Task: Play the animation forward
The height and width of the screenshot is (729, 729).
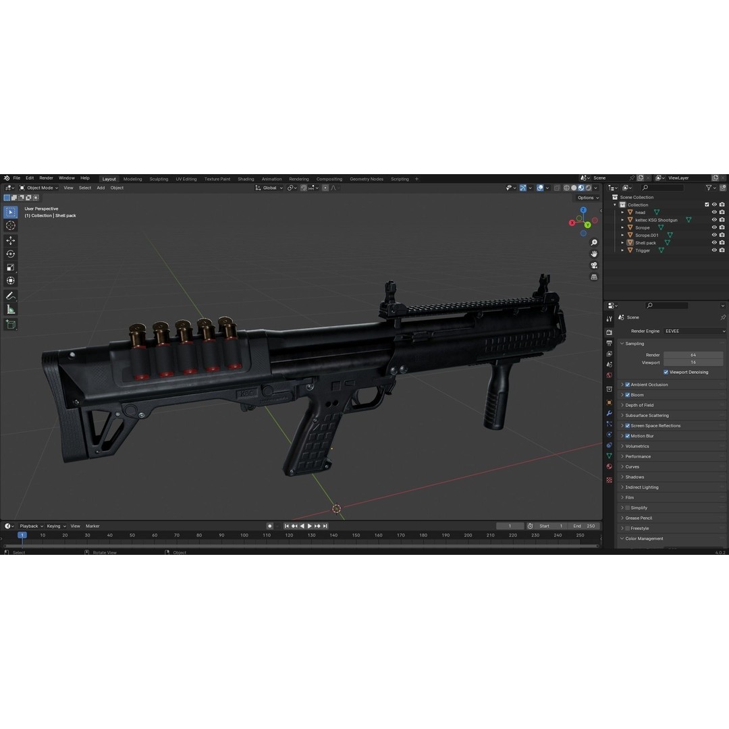Action: pos(310,526)
